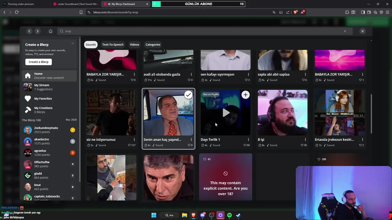
Task: Bookmark this page with the bookmark icon
Action: [x=81, y=12]
